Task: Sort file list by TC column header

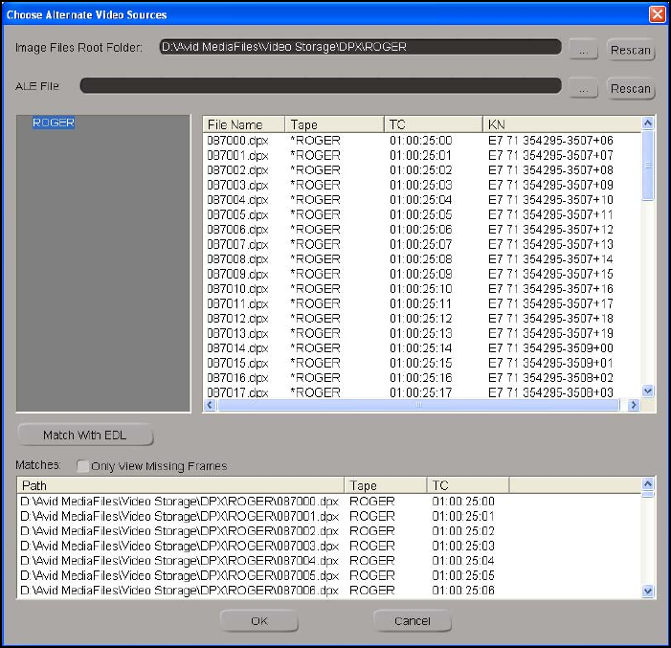Action: tap(434, 124)
